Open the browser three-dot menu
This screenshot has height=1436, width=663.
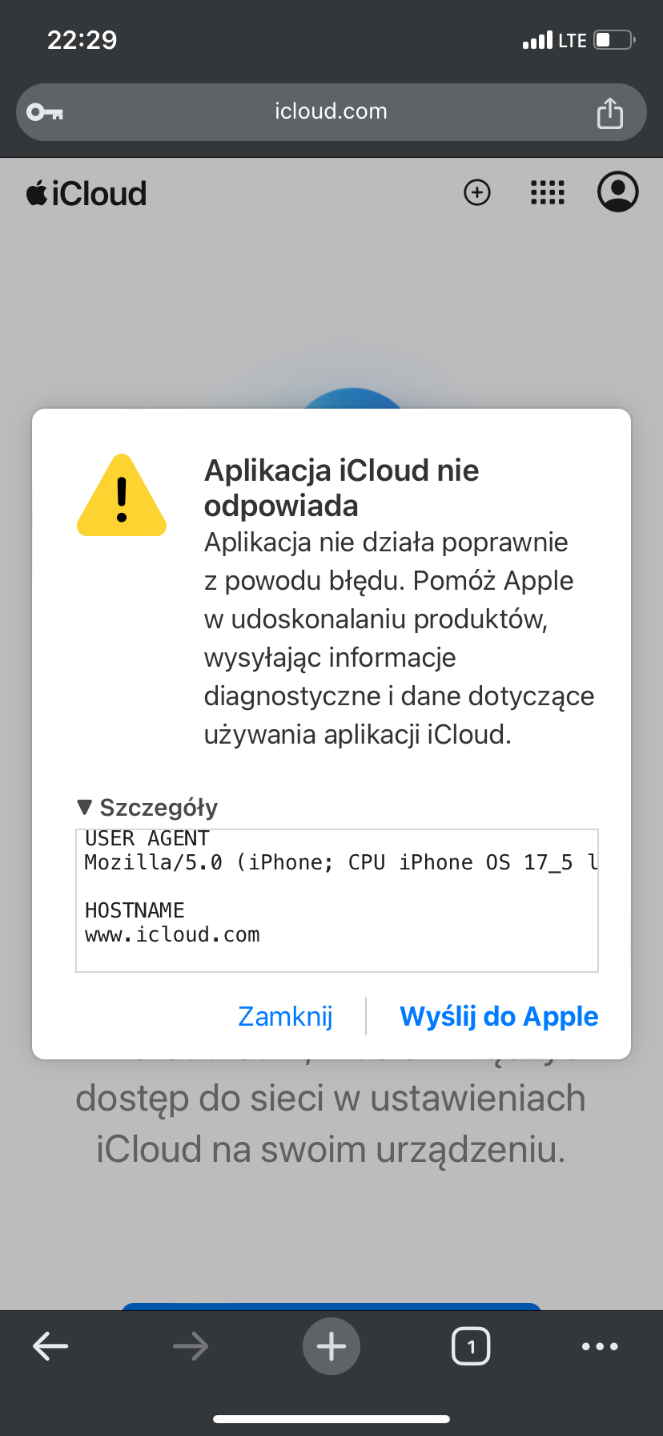coord(600,1346)
